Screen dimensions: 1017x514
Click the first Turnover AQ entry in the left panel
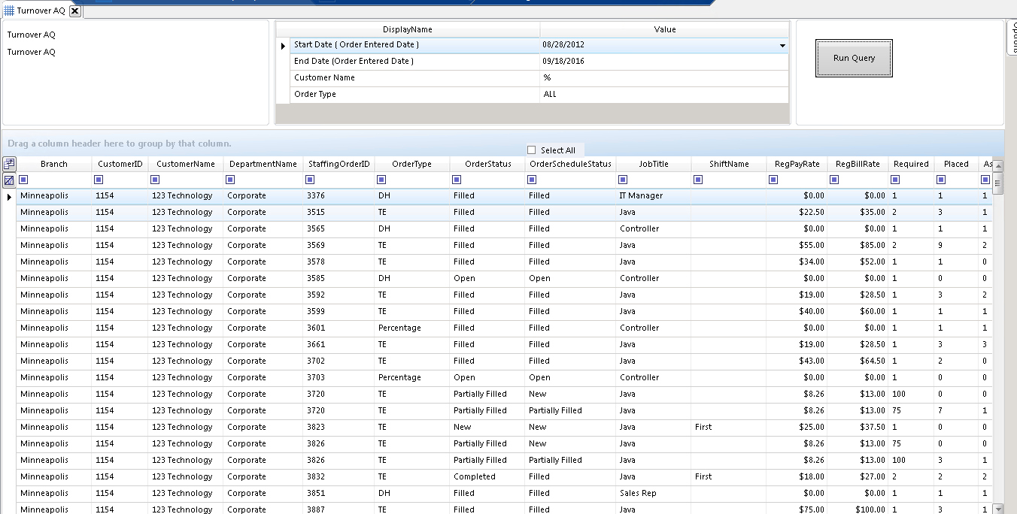click(x=32, y=35)
